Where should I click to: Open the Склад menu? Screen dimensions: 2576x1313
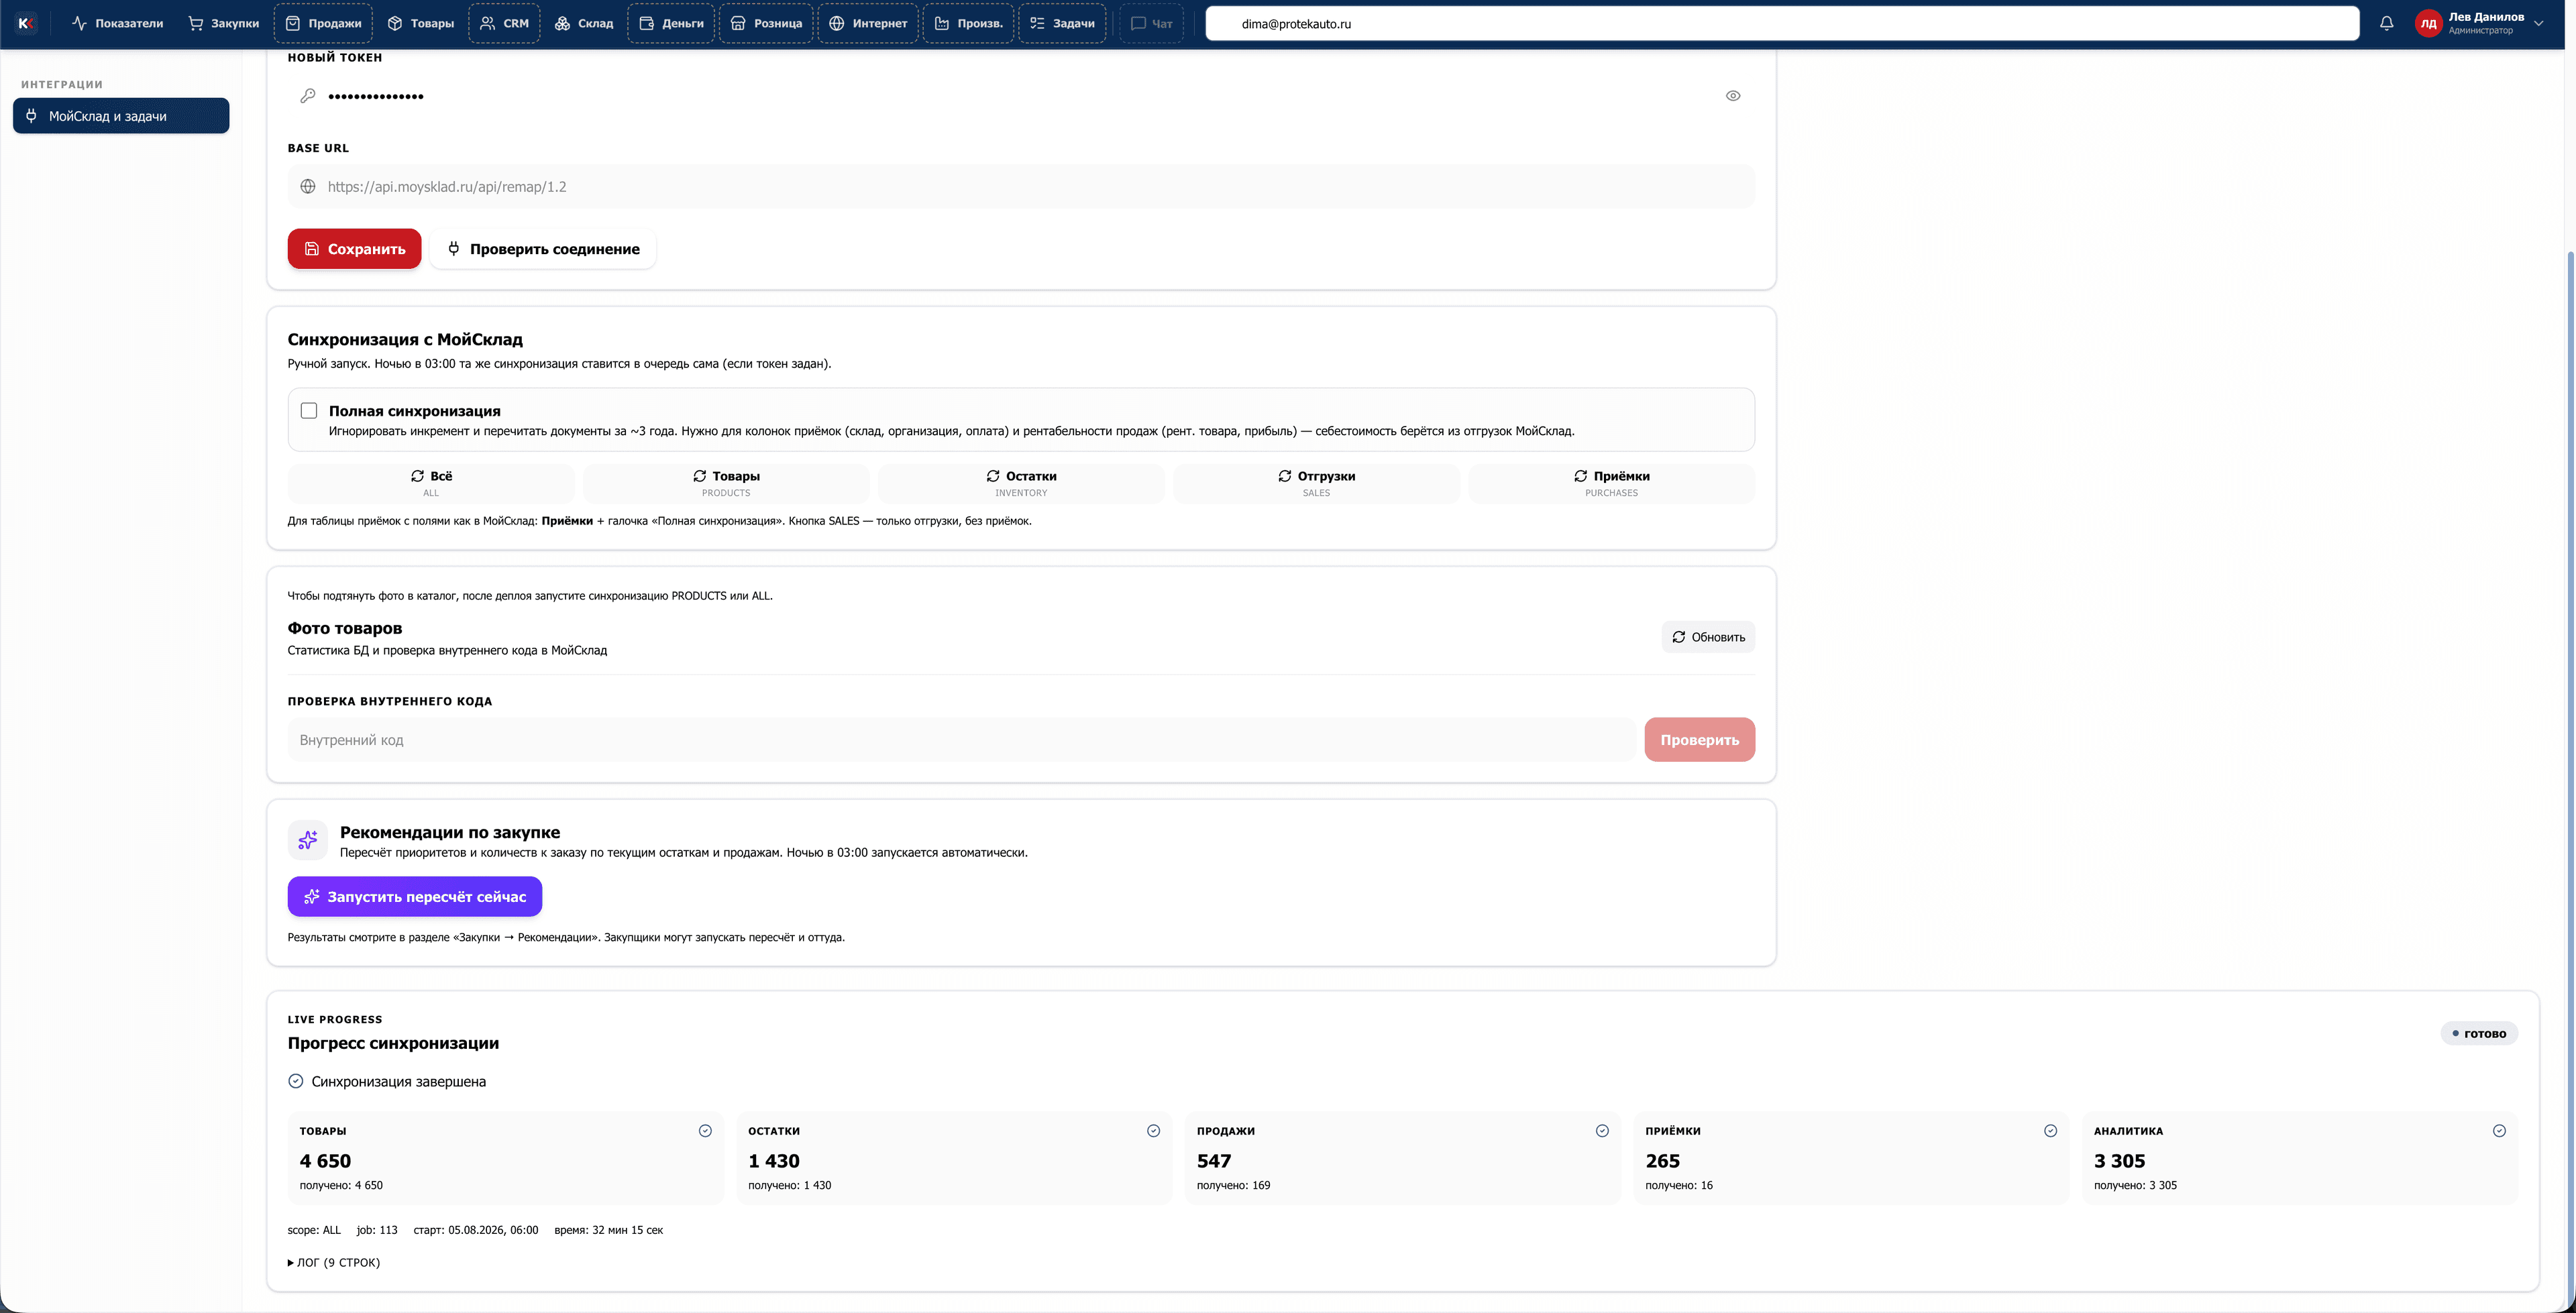click(584, 23)
